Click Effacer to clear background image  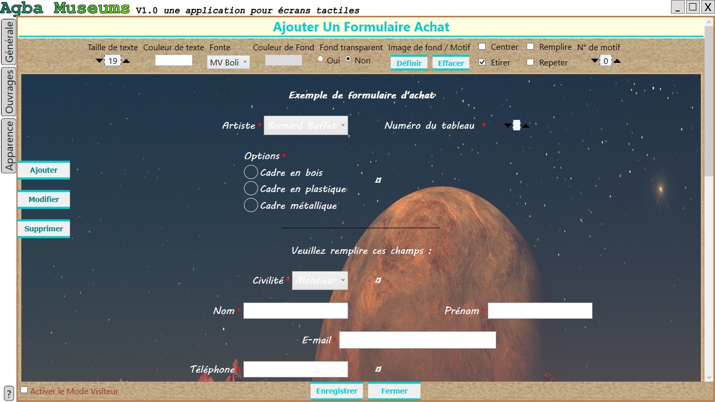[451, 63]
